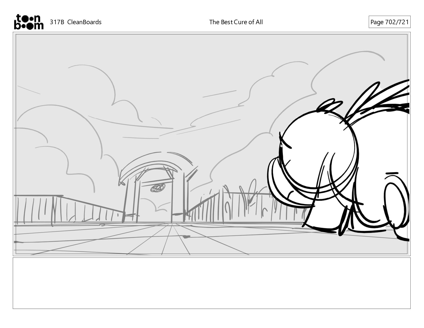The width and height of the screenshot is (424, 328).
Task: Click the 'Page 702/721' page indicator
Action: pyautogui.click(x=389, y=22)
